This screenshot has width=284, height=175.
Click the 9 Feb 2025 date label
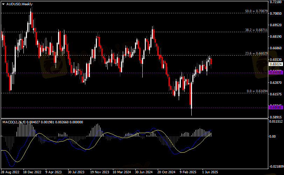point(188,172)
